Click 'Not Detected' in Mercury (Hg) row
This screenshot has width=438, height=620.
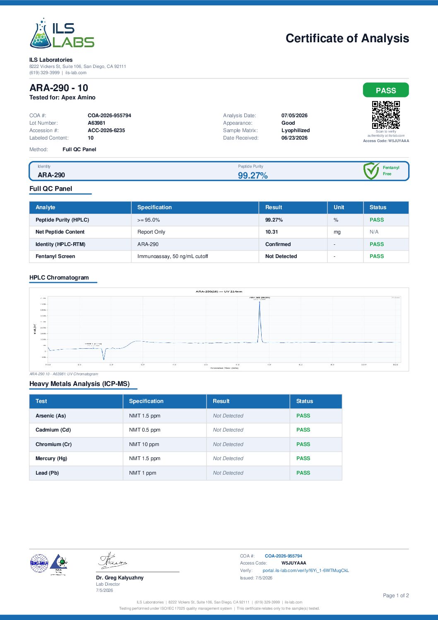(x=228, y=458)
